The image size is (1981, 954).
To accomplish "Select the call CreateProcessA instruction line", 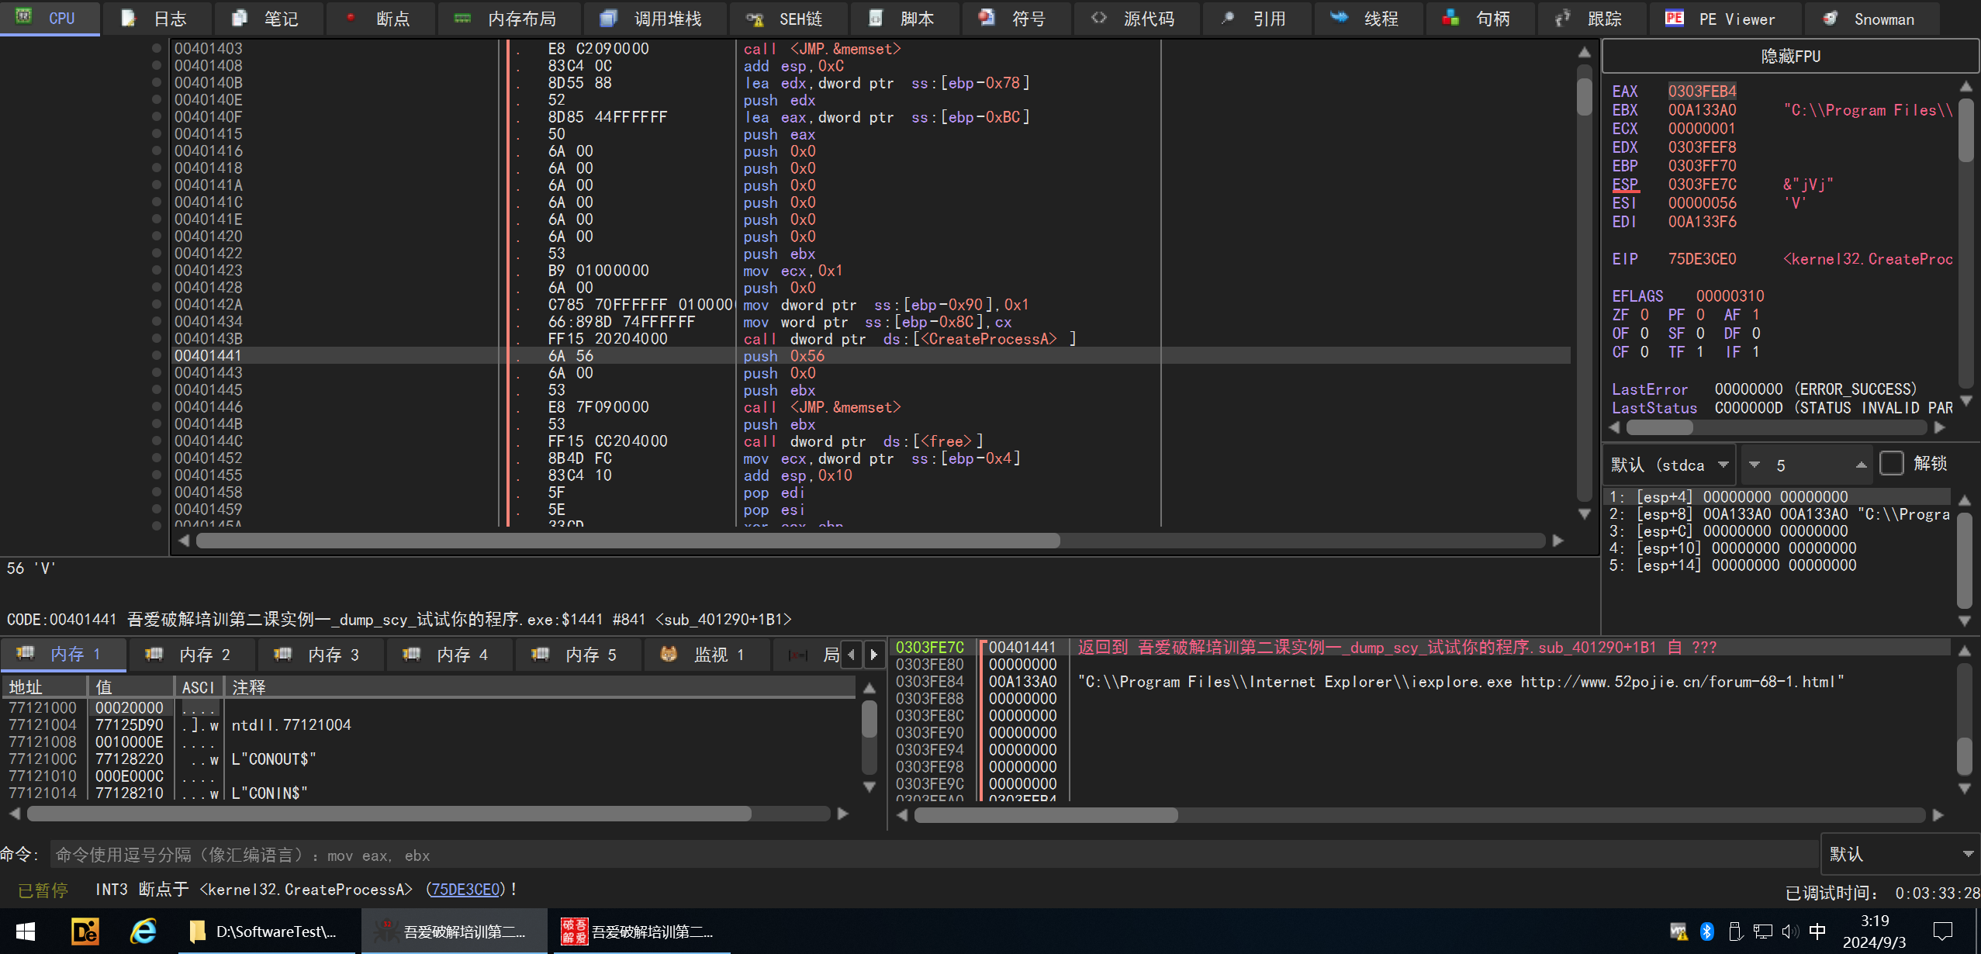I will click(x=870, y=338).
